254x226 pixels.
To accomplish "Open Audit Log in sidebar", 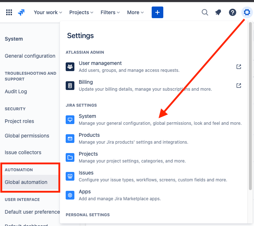I will point(16,91).
